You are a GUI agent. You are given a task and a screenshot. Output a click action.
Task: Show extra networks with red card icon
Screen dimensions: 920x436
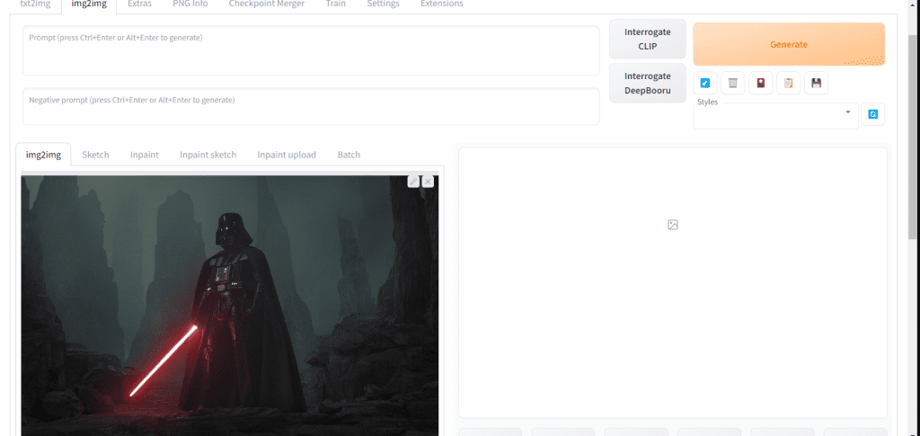[x=761, y=84]
